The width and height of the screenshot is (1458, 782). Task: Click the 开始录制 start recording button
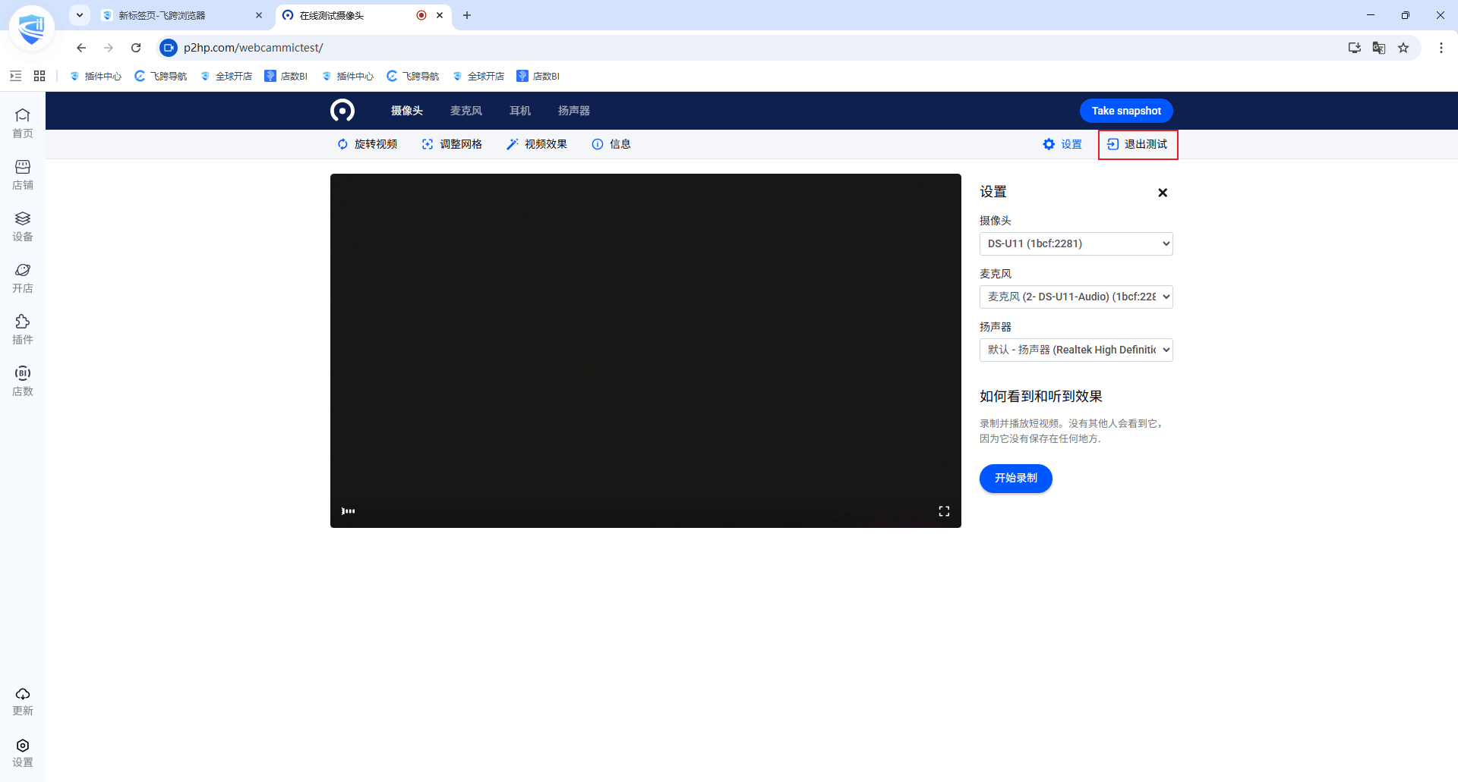coord(1016,478)
